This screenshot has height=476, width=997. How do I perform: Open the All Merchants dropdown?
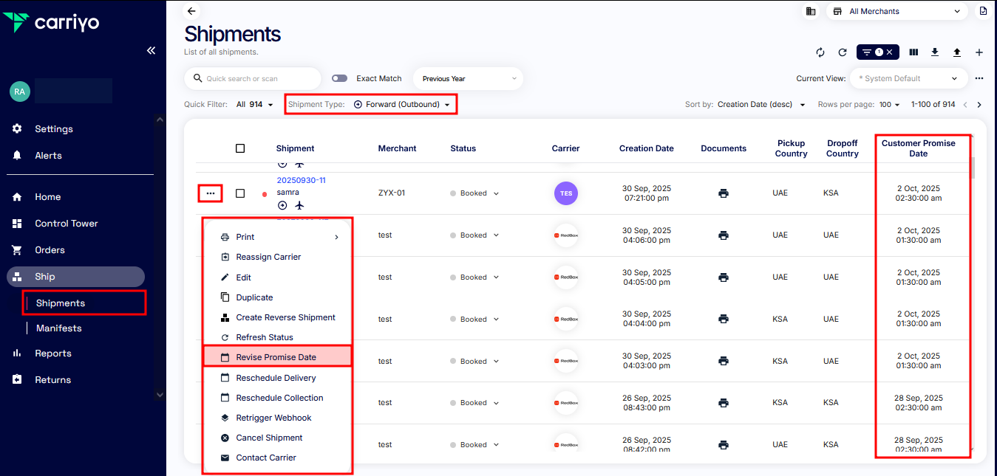[896, 11]
